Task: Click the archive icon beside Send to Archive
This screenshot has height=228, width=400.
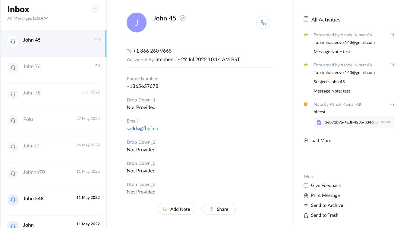Action: click(x=305, y=205)
